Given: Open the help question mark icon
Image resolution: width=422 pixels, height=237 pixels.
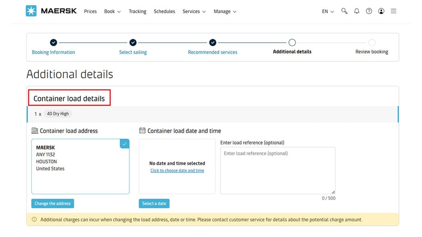Looking at the screenshot, I should coord(369,11).
